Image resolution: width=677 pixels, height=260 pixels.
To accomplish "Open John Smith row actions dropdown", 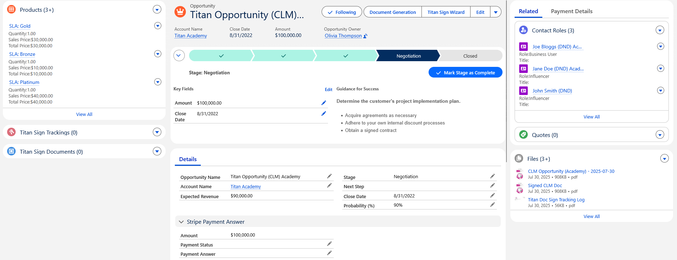I will tap(661, 90).
